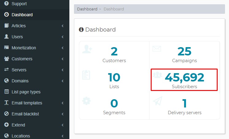Click the Dashboard gauge icon in sidebar

pyautogui.click(x=6, y=15)
